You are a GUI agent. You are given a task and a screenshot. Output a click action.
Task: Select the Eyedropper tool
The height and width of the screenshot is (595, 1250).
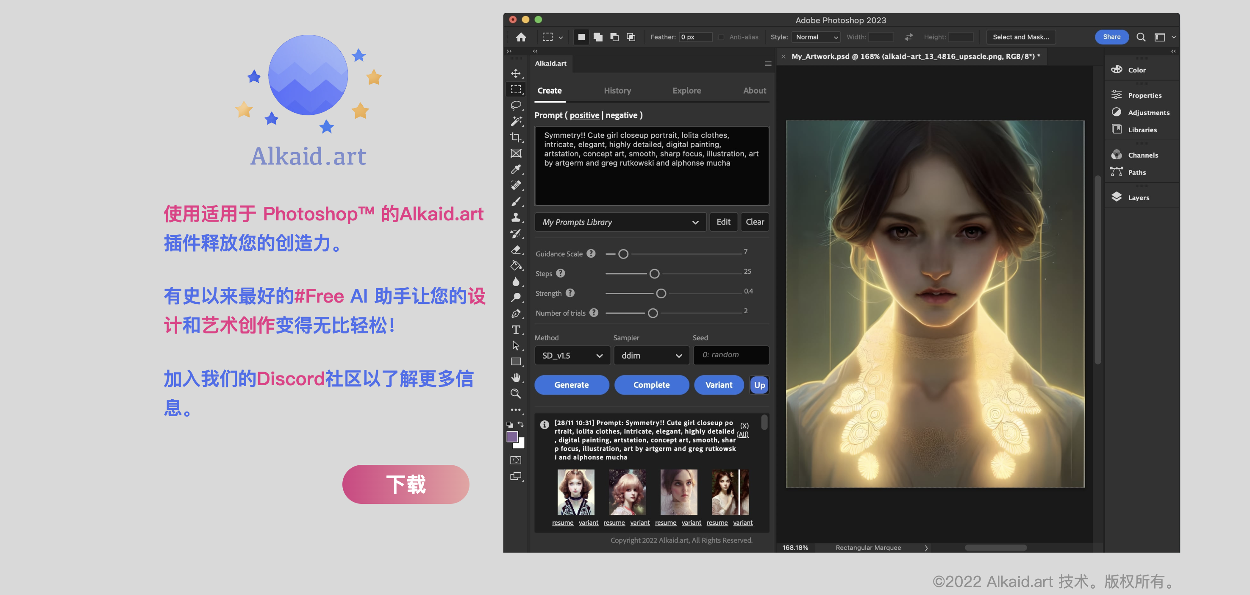tap(515, 170)
